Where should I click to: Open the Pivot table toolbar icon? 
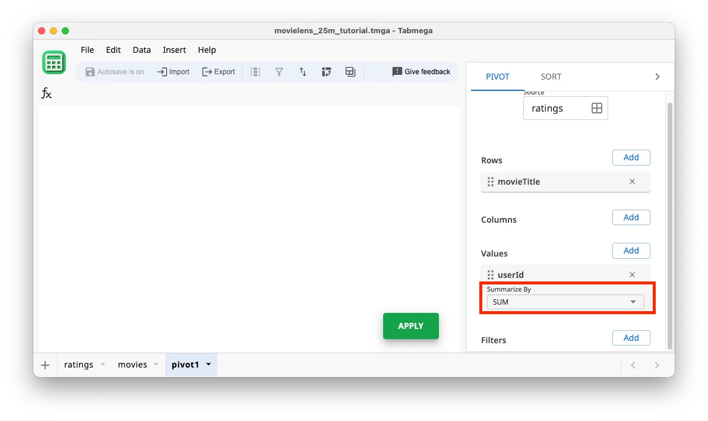(x=327, y=71)
